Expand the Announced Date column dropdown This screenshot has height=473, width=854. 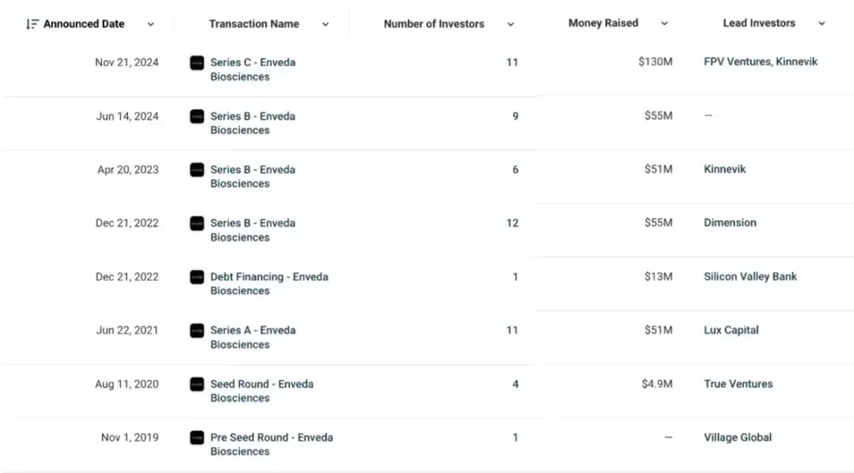(x=151, y=24)
